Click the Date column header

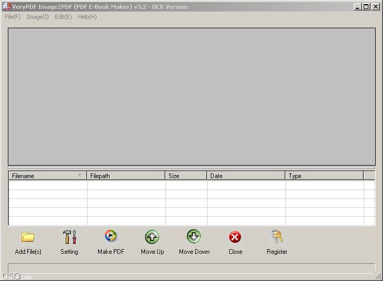pyautogui.click(x=246, y=176)
